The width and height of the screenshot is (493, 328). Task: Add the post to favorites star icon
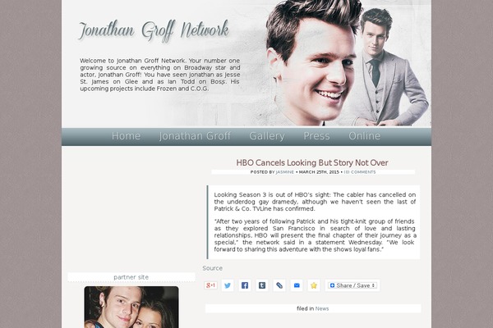point(314,285)
